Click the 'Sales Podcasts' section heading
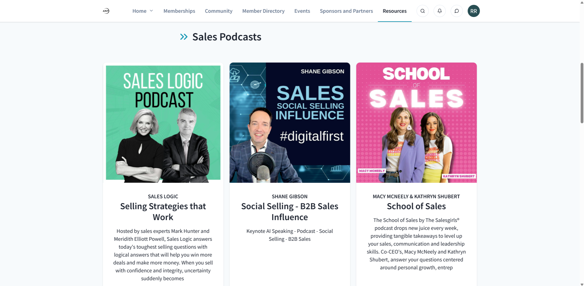 227,37
